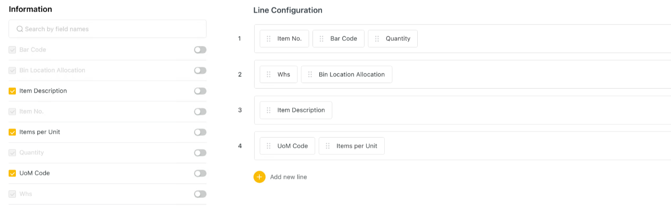Image resolution: width=671 pixels, height=212 pixels.
Task: Uncheck the Items per Unit checkbox
Action: click(x=12, y=132)
